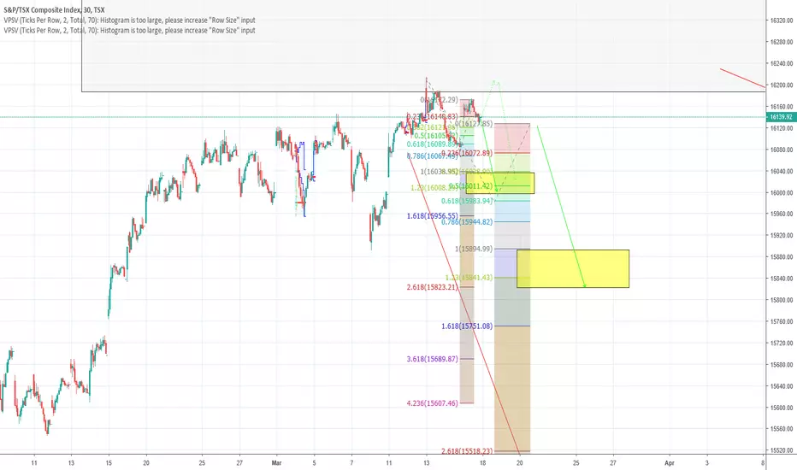Click the 15920.00 price axis label
This screenshot has width=797, height=470.
pyautogui.click(x=782, y=235)
